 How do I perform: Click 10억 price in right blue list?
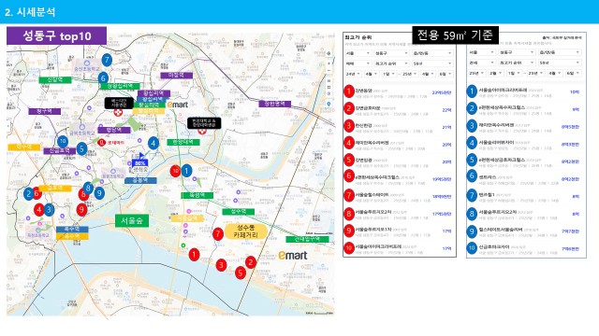pyautogui.click(x=575, y=91)
